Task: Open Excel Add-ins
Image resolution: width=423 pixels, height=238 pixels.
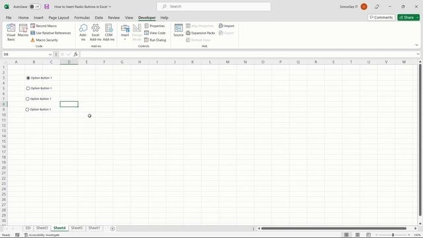Action: (95, 32)
